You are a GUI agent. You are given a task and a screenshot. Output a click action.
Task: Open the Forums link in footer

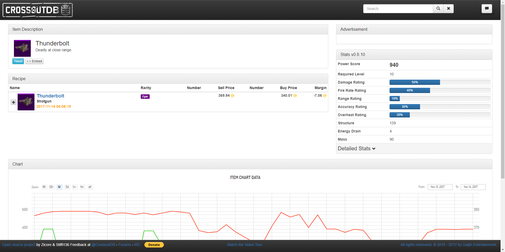[x=124, y=245]
